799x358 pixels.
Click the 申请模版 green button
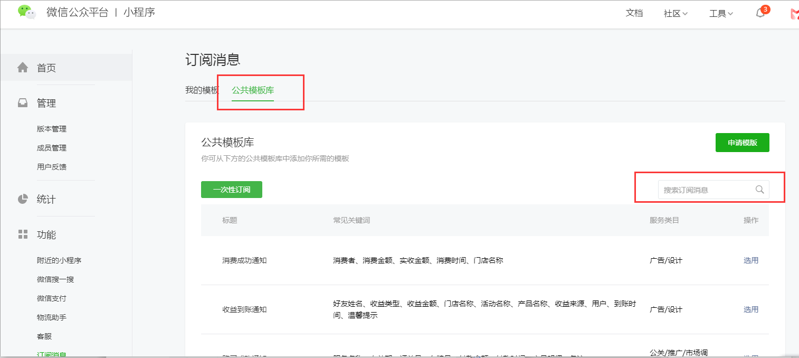(742, 143)
